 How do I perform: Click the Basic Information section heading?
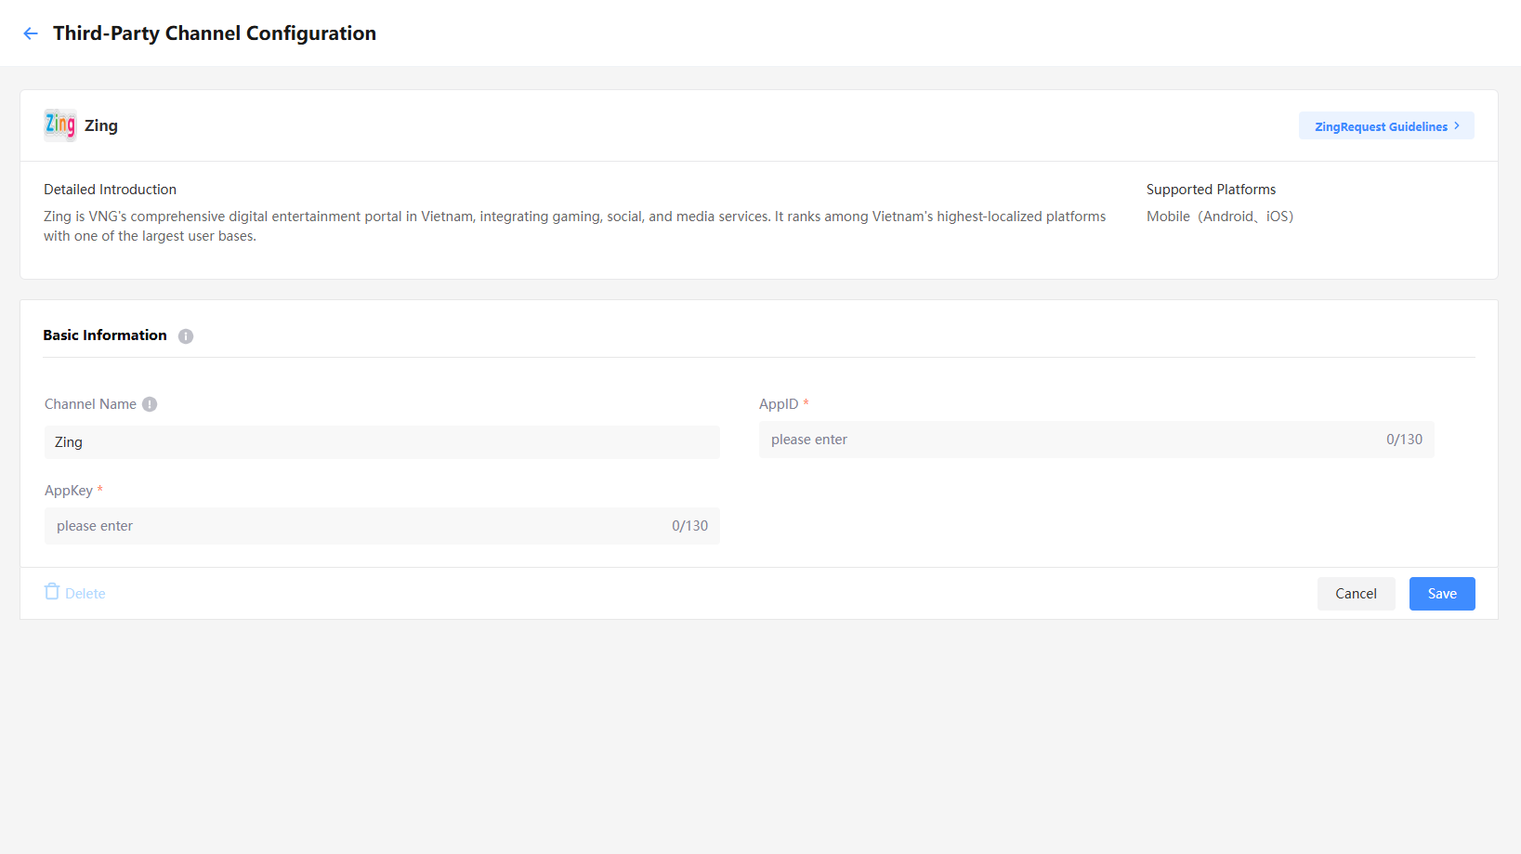pyautogui.click(x=105, y=335)
